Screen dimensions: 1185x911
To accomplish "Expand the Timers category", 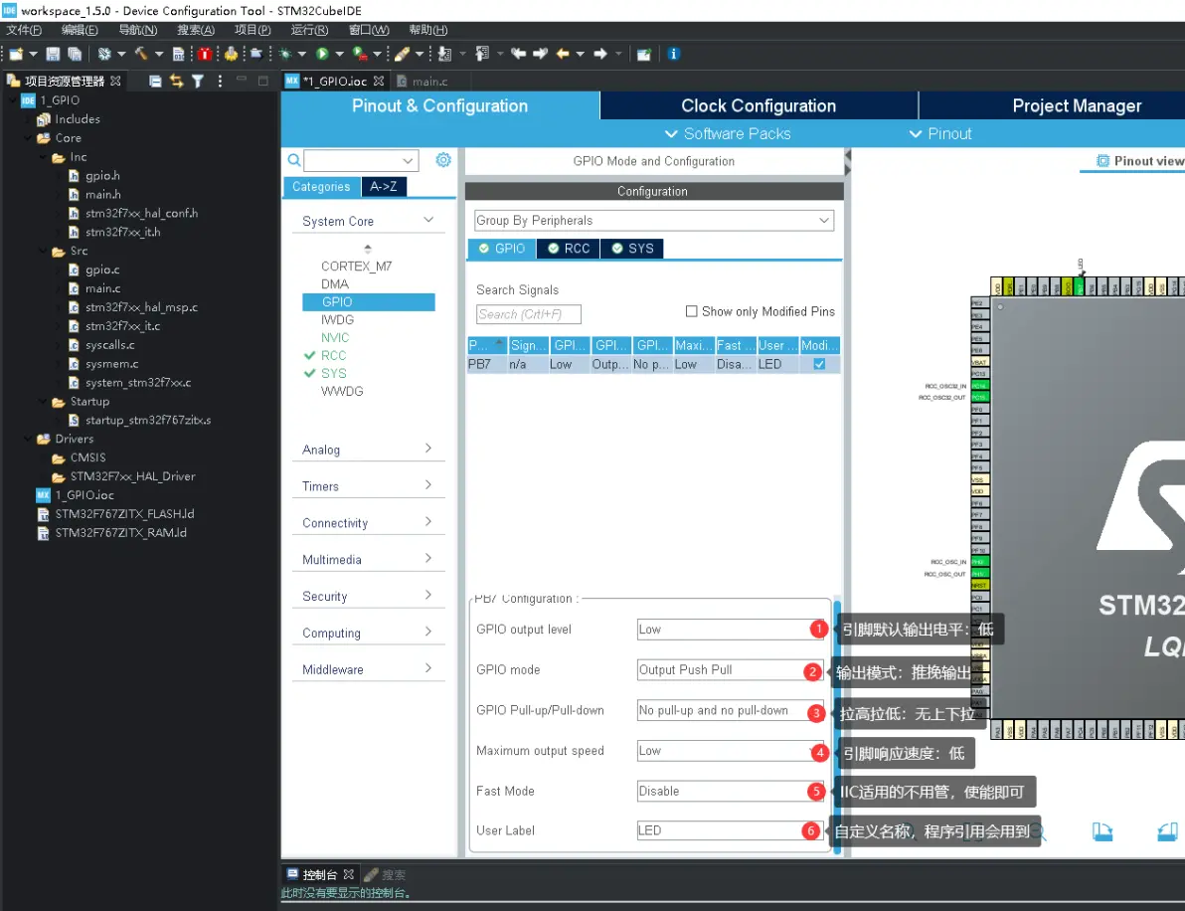I will (368, 486).
